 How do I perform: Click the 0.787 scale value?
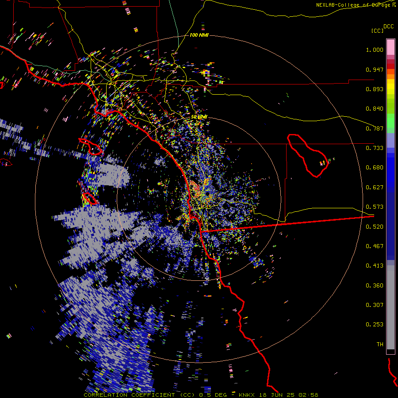pyautogui.click(x=375, y=128)
